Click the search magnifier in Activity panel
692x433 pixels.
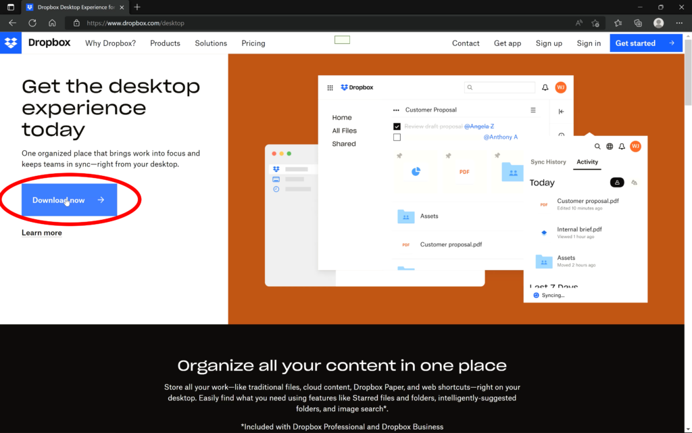pos(597,146)
